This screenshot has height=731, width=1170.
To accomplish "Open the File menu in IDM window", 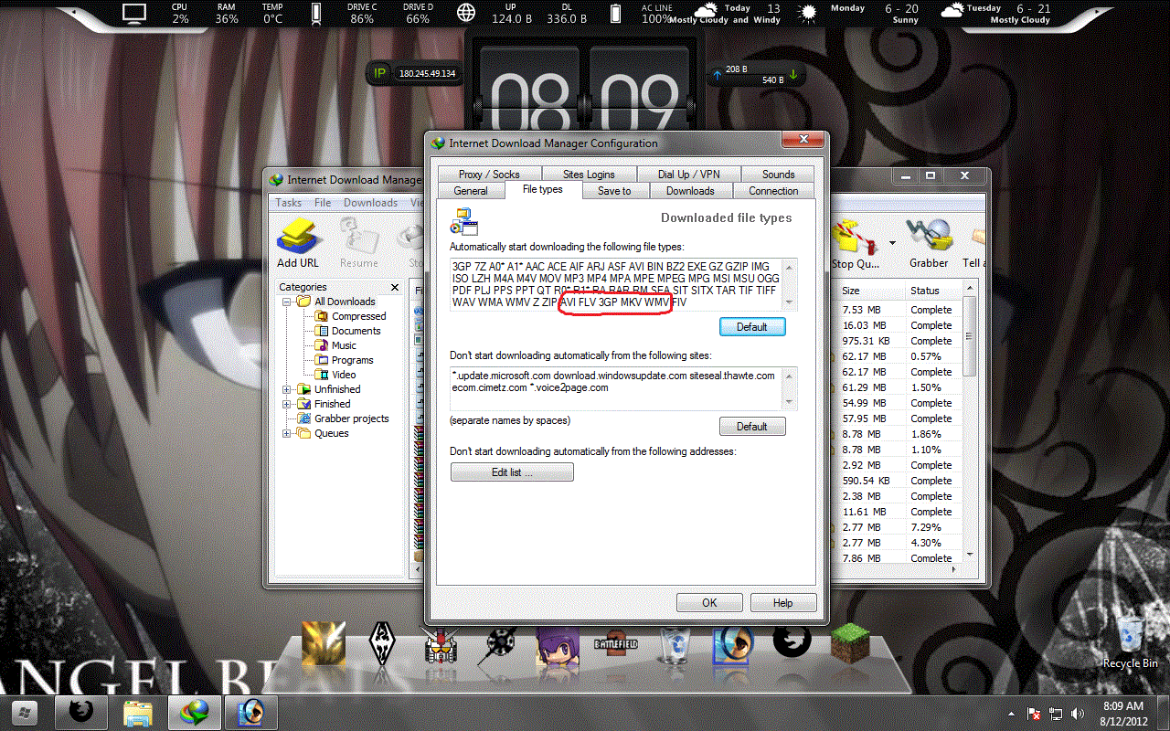I will coord(323,203).
